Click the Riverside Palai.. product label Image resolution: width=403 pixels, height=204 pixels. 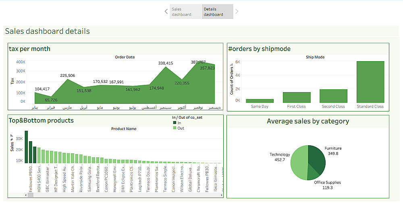[81, 179]
